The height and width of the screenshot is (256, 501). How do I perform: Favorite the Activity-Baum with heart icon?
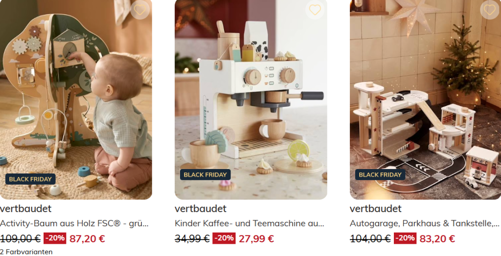[140, 10]
